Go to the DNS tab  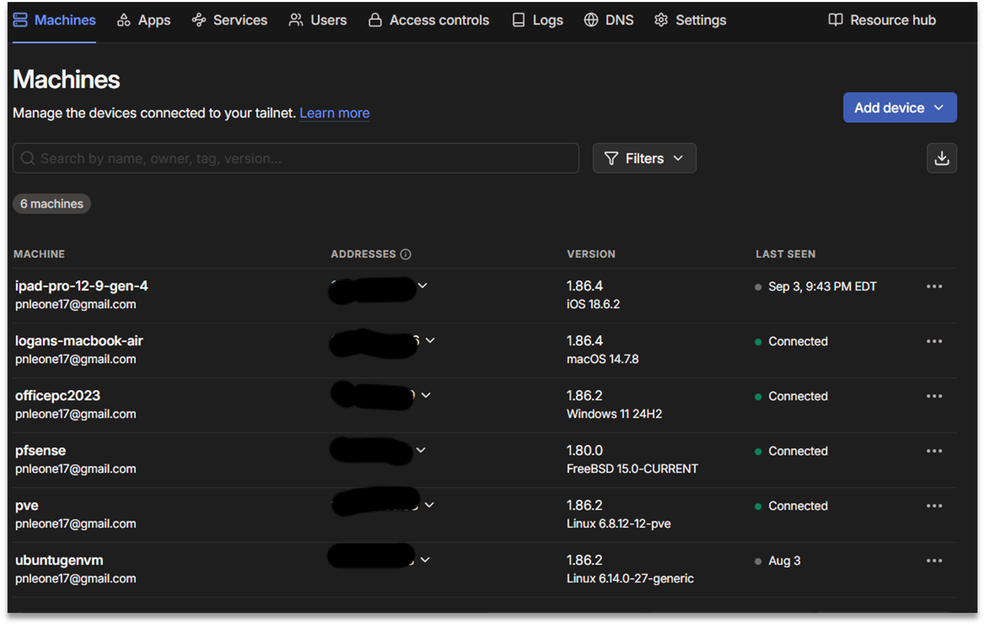(608, 20)
